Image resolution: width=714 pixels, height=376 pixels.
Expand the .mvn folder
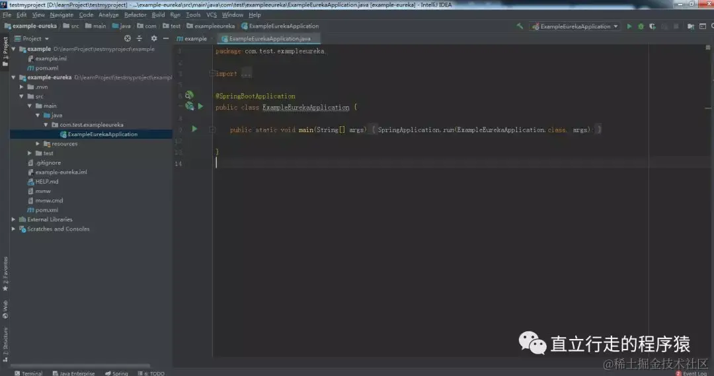(21, 87)
